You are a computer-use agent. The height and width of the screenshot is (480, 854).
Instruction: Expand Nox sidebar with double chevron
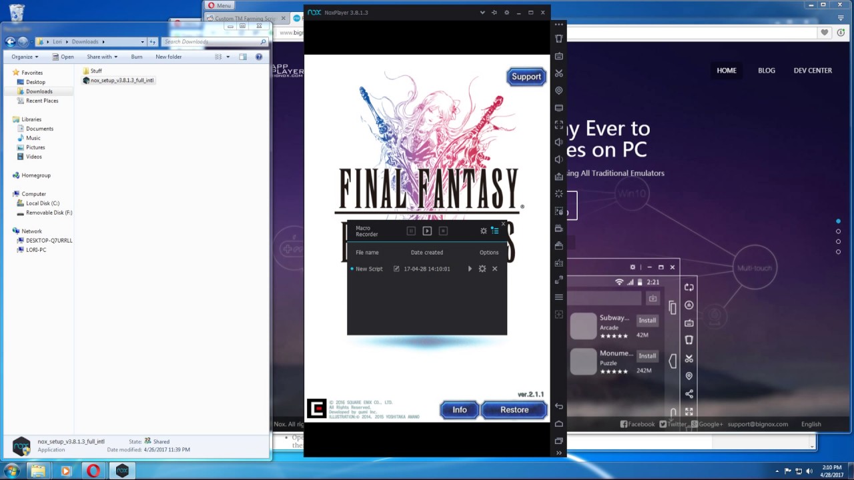[x=559, y=453]
